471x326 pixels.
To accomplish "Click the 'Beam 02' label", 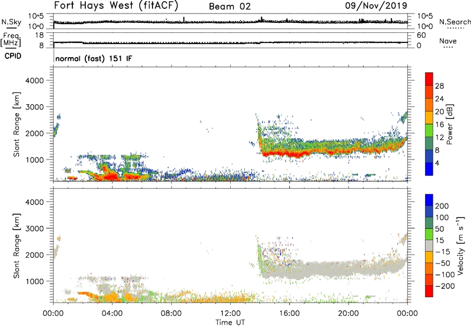I will coord(230,6).
